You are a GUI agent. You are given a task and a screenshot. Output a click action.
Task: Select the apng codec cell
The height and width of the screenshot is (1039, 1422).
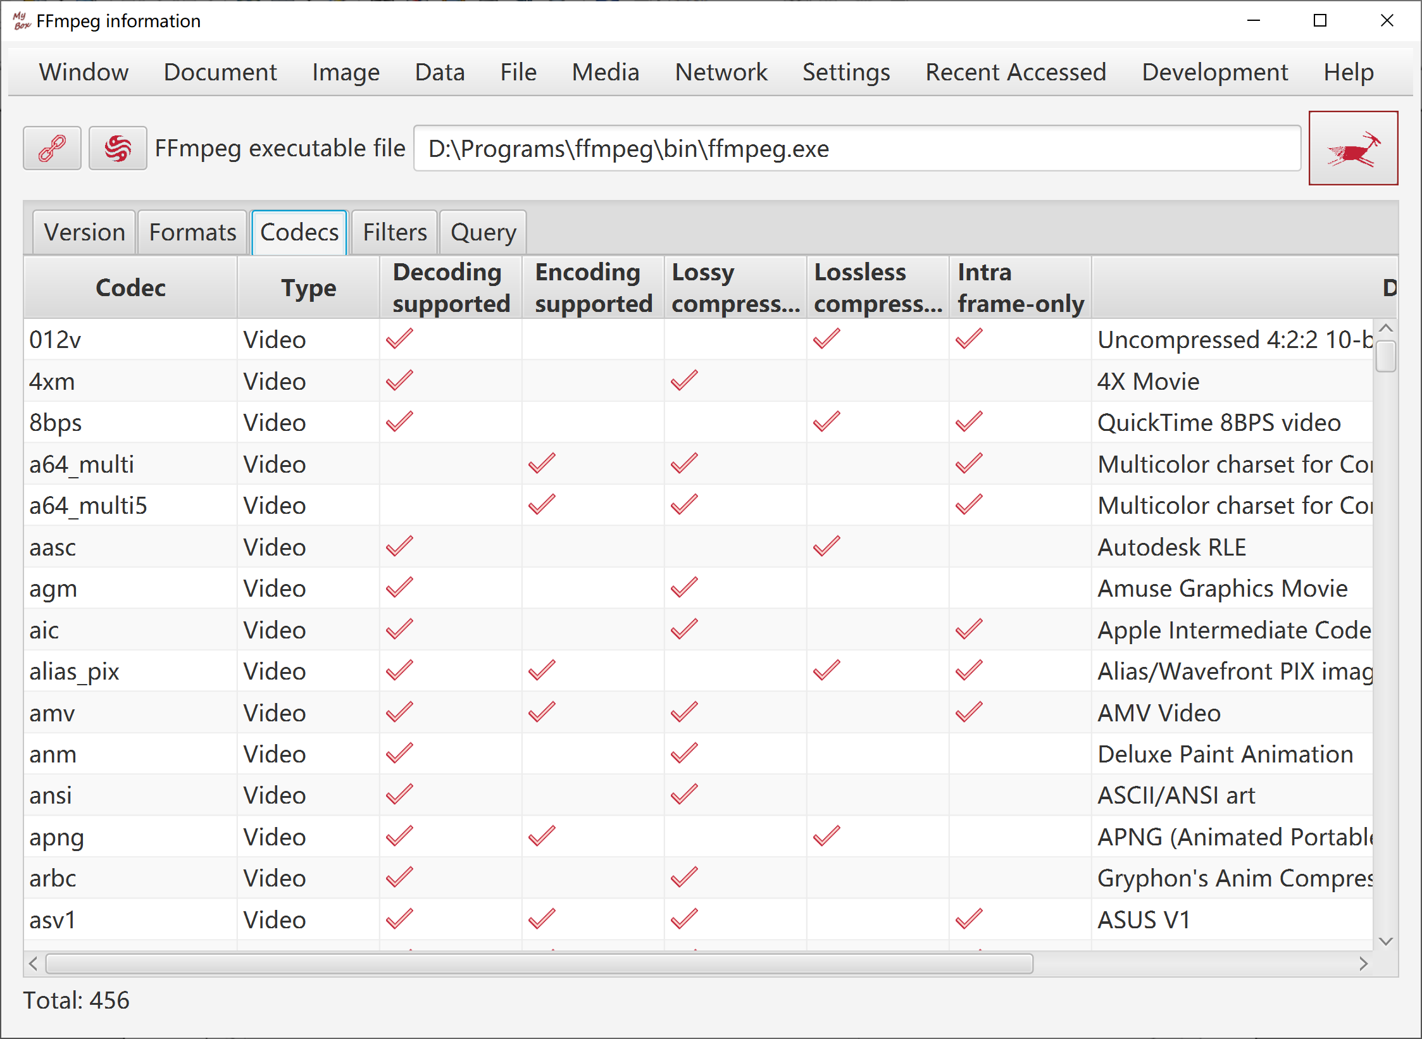click(x=130, y=837)
